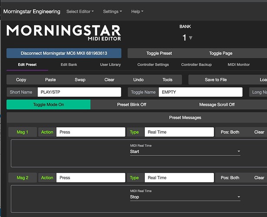Open Msg 2 Action dropdown showing Press
This screenshot has width=267, height=217.
coord(91,178)
